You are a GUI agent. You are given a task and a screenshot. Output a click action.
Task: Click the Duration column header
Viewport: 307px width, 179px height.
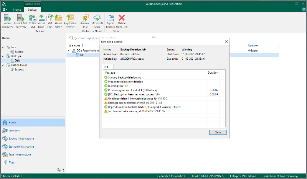213,72
